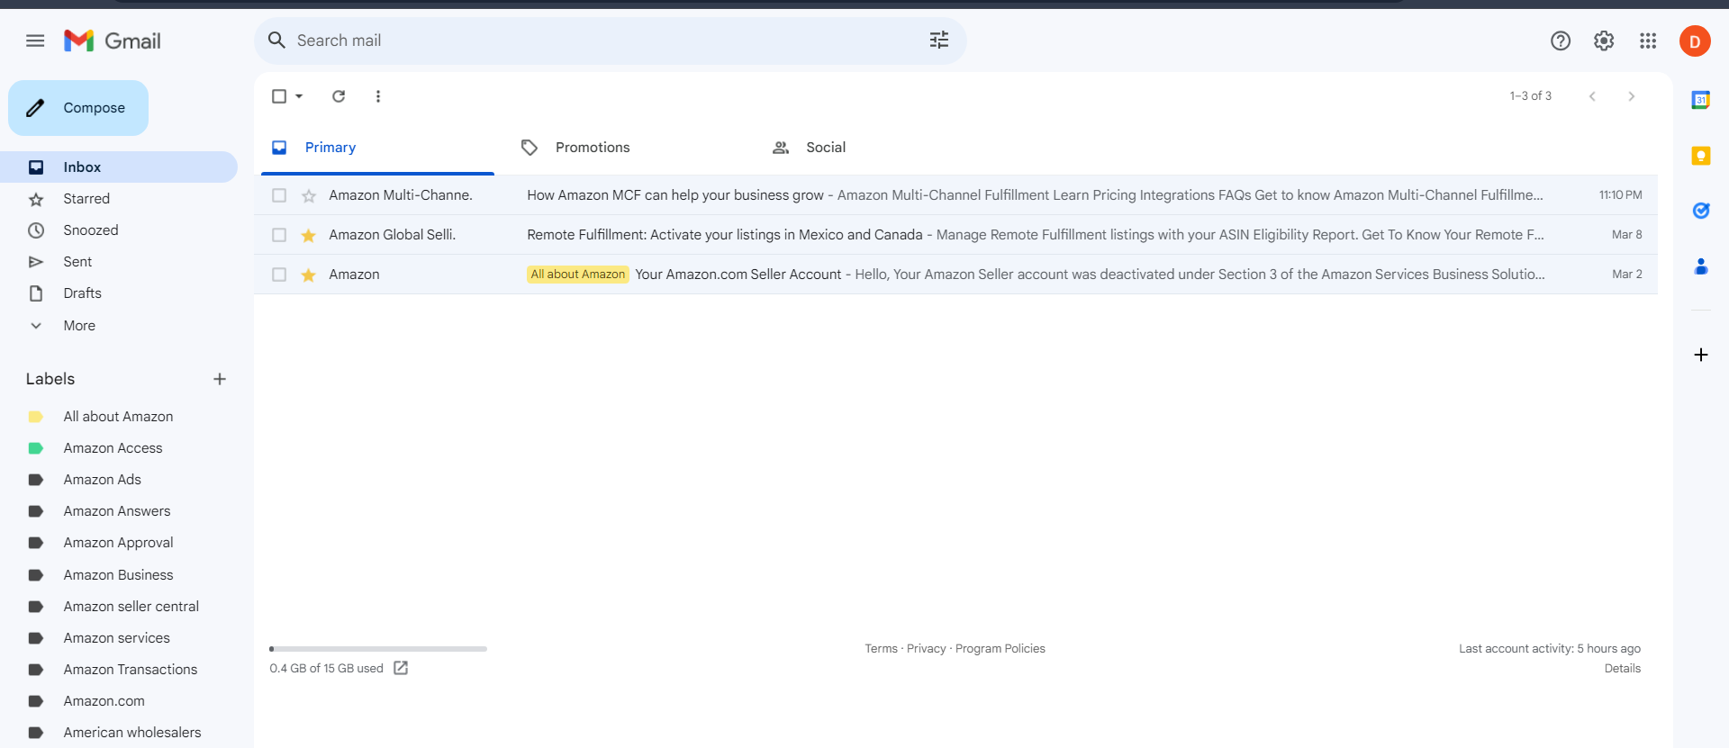Open the Amazon Transactions label
The width and height of the screenshot is (1729, 748).
coord(130,670)
